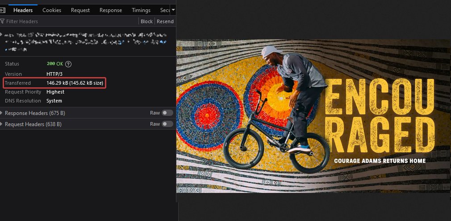Open the Timings tab
Viewport: 451px width, 221px height.
[x=141, y=10]
